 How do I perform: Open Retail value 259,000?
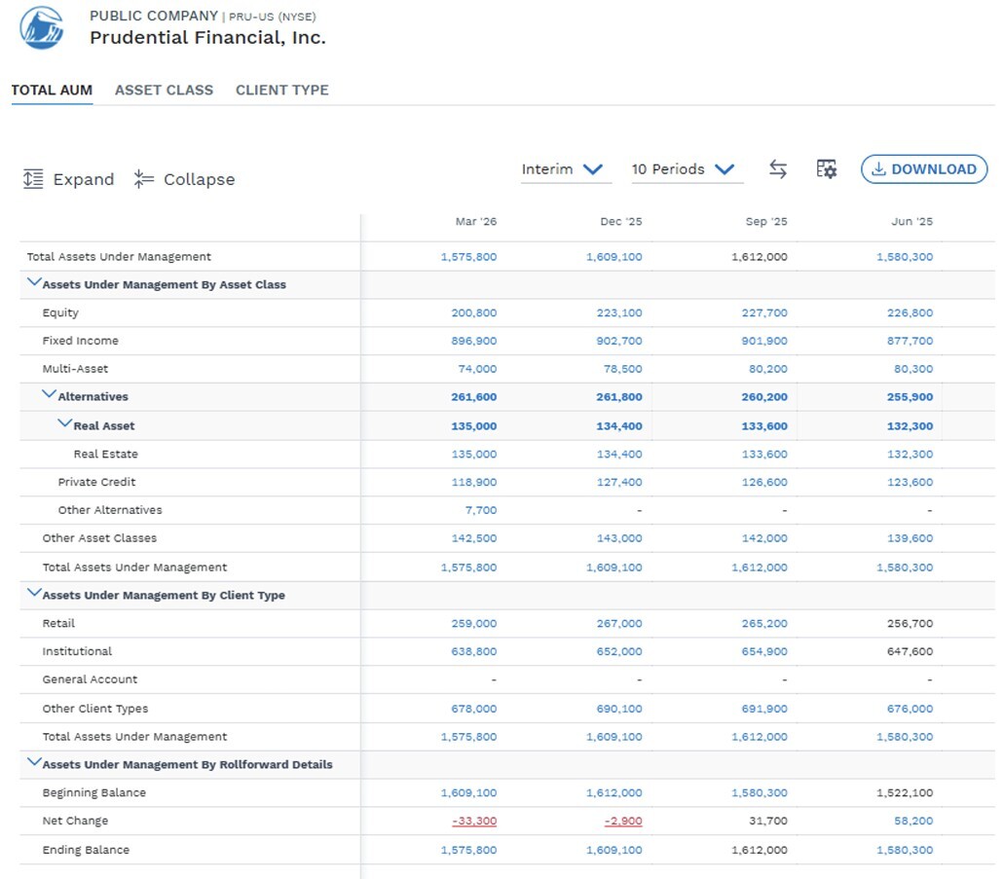pos(474,624)
